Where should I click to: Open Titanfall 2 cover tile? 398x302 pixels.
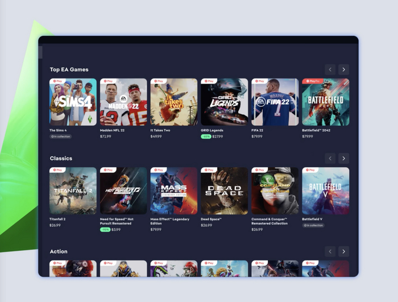[73, 191]
